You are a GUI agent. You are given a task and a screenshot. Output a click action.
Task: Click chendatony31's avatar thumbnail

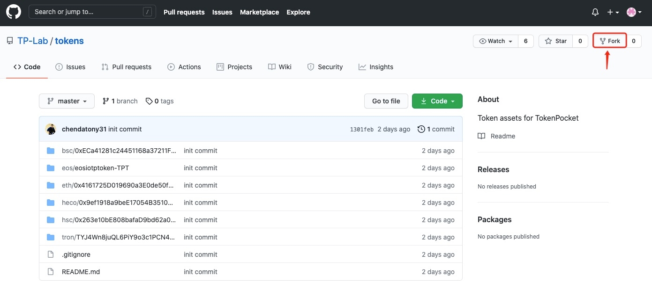point(51,129)
